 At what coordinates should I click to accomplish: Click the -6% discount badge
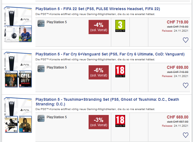(99, 72)
